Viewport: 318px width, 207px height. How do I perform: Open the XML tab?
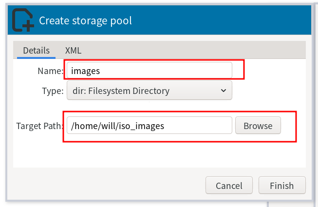click(x=73, y=50)
